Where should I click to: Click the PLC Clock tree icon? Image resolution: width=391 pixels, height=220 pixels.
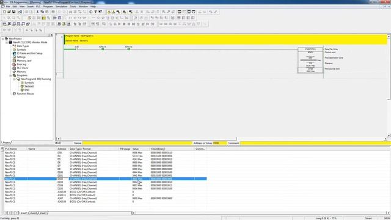coord(14,68)
